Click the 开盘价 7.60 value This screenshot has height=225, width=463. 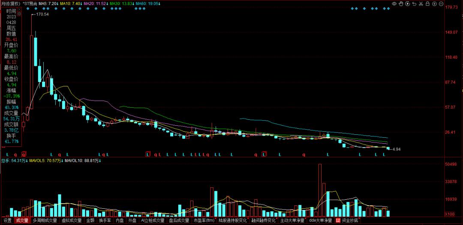pos(11,51)
